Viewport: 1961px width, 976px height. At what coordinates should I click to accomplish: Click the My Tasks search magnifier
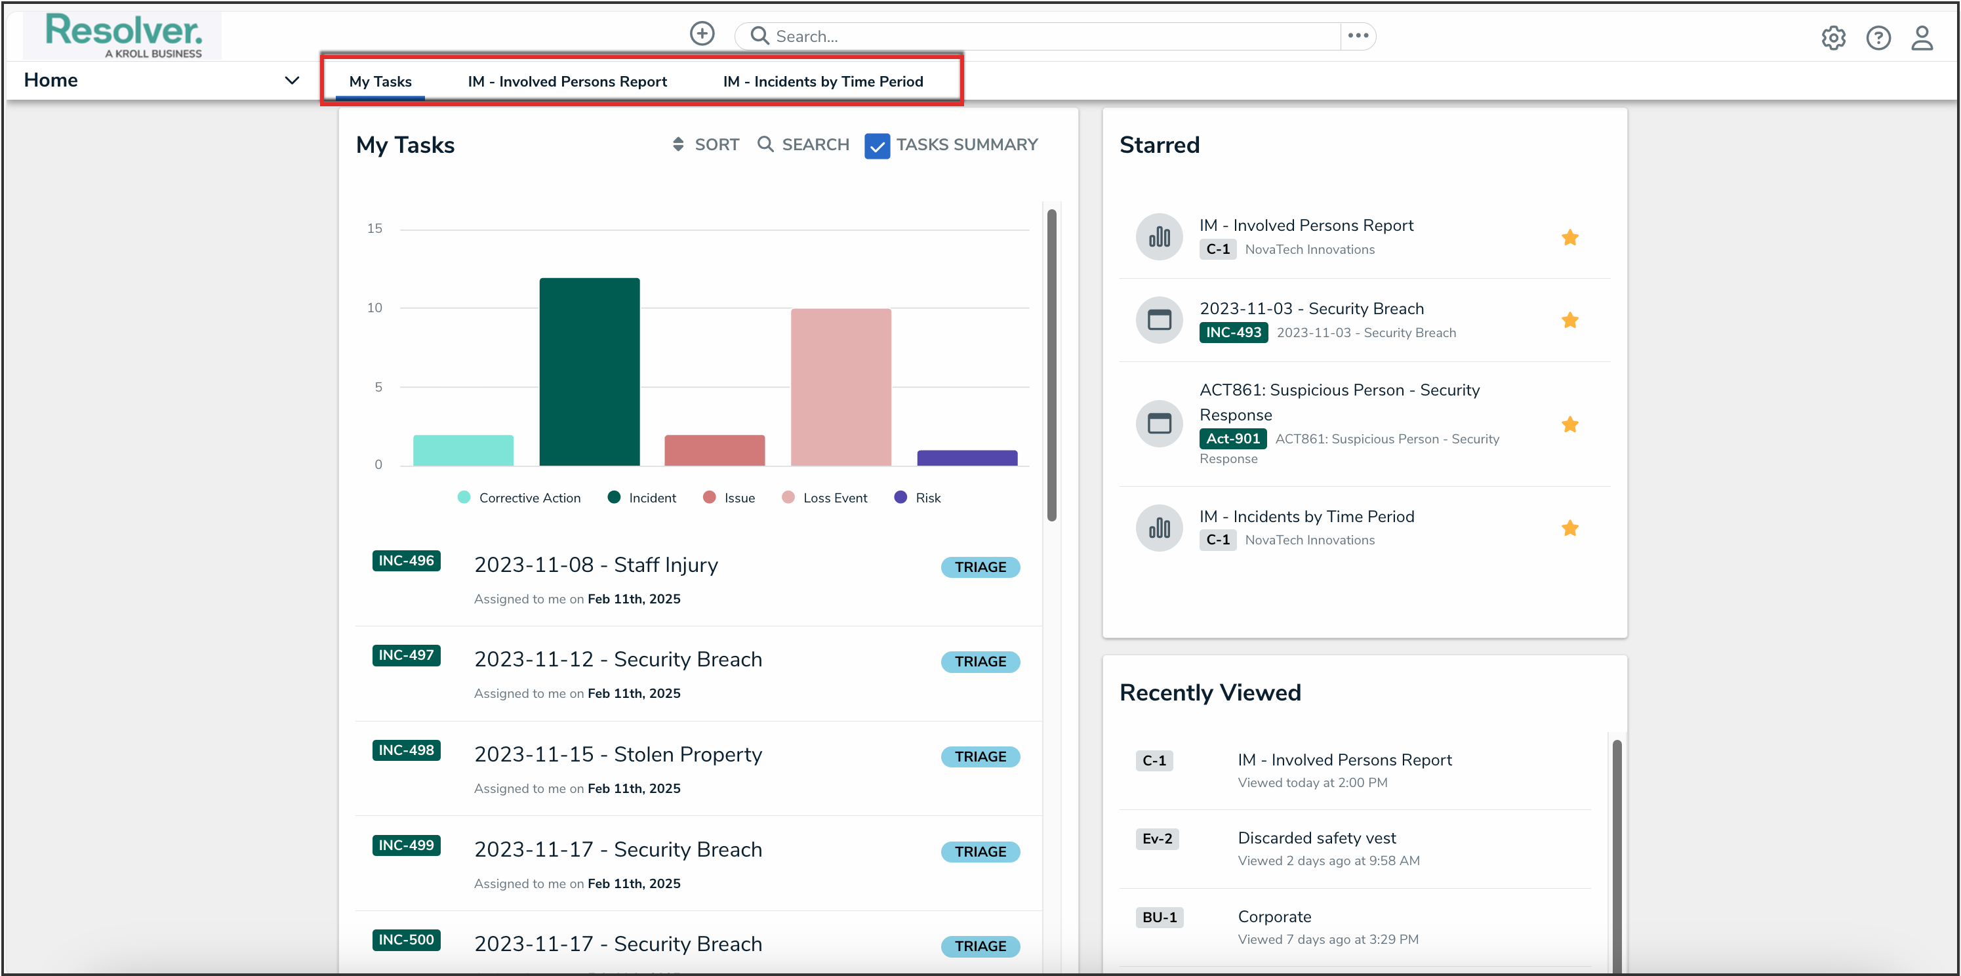coord(765,144)
